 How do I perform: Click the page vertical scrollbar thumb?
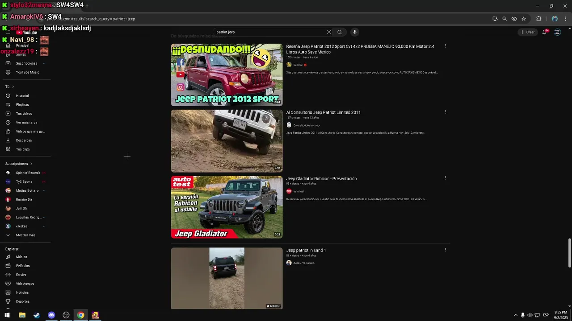coord(569,253)
